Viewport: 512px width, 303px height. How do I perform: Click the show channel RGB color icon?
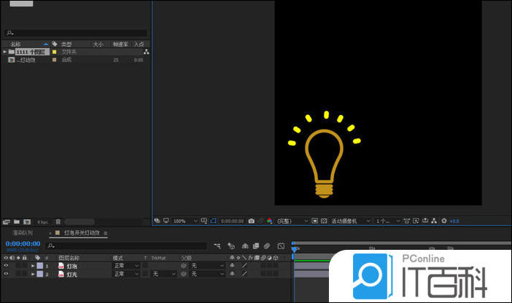click(x=269, y=221)
